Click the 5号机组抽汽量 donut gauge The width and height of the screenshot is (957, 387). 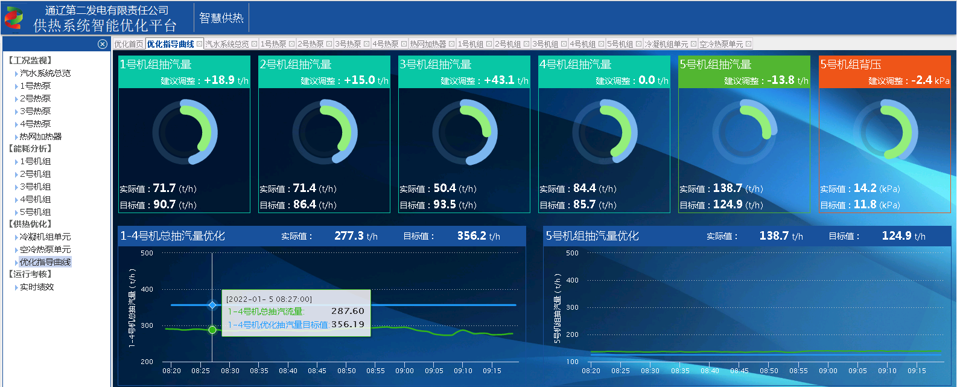pyautogui.click(x=745, y=132)
